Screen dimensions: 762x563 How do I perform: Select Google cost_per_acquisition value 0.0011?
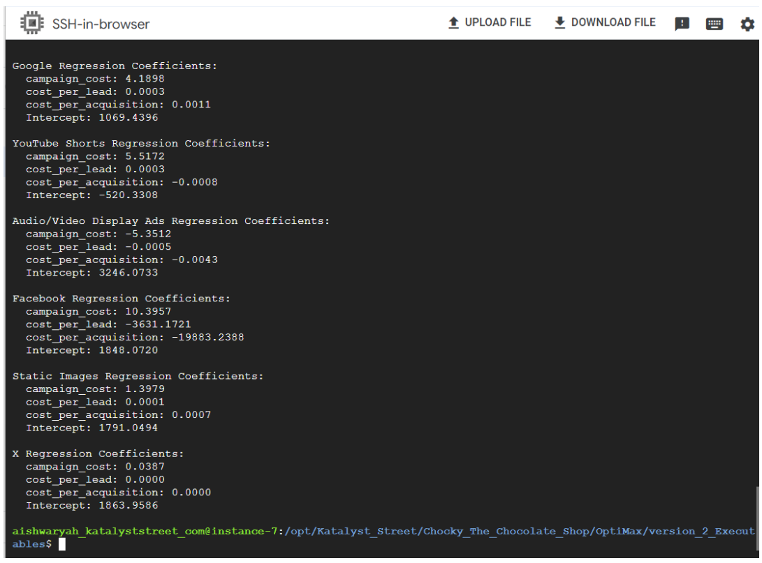pos(191,105)
